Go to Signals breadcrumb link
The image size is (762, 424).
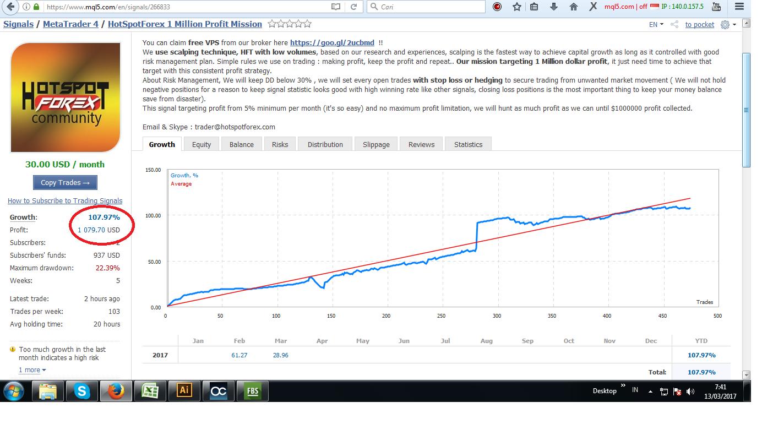[18, 24]
